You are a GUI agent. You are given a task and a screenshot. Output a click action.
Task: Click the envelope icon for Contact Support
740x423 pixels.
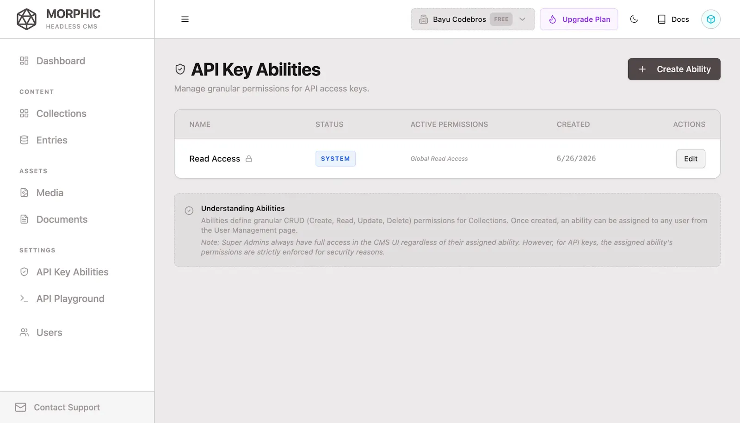pos(20,407)
